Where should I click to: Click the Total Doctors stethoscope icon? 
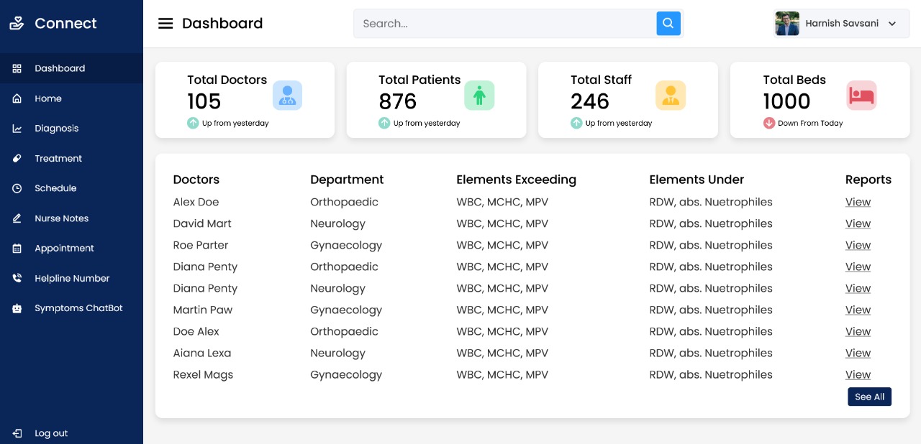[287, 96]
